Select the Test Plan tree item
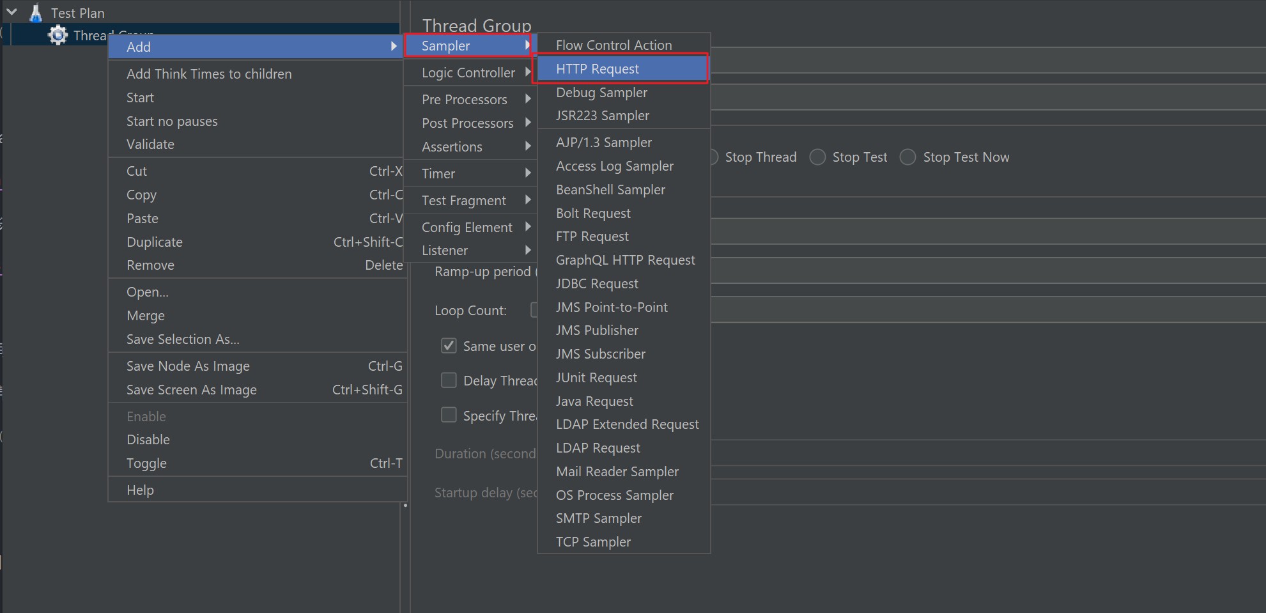 [77, 13]
